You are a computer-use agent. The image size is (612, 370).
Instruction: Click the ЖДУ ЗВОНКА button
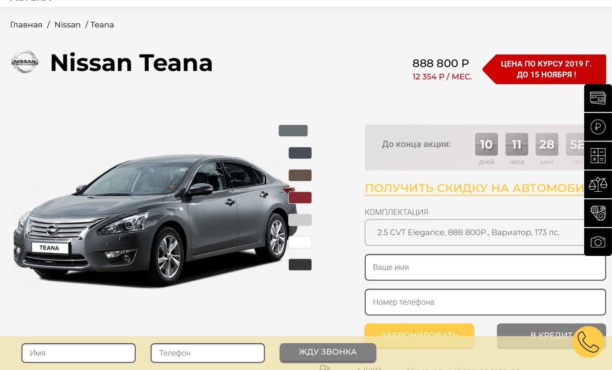pyautogui.click(x=328, y=352)
